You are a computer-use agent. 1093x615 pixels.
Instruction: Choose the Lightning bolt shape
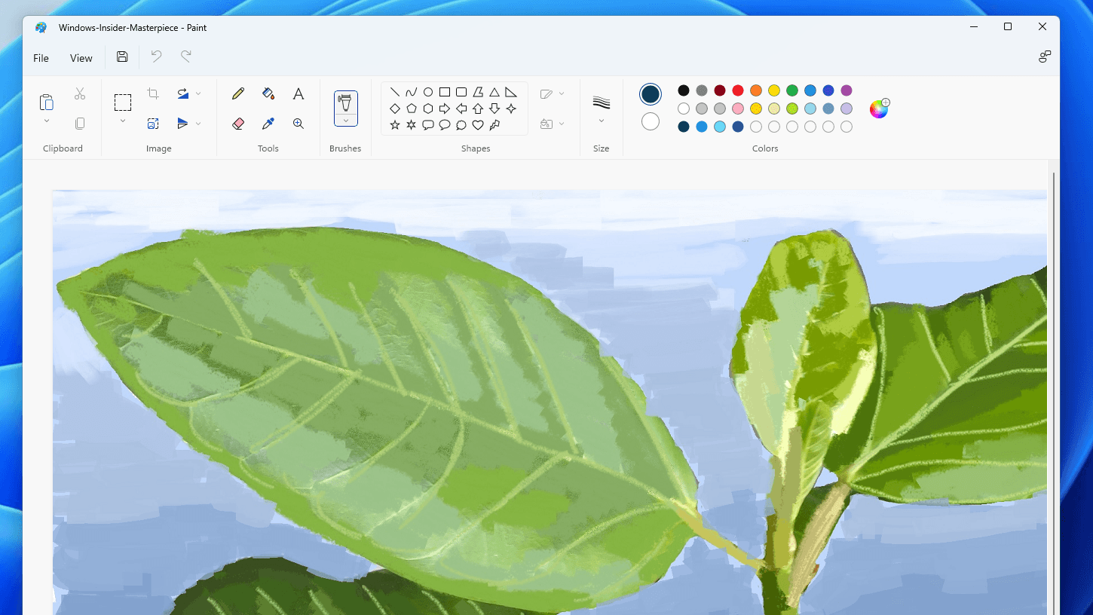[x=494, y=125]
